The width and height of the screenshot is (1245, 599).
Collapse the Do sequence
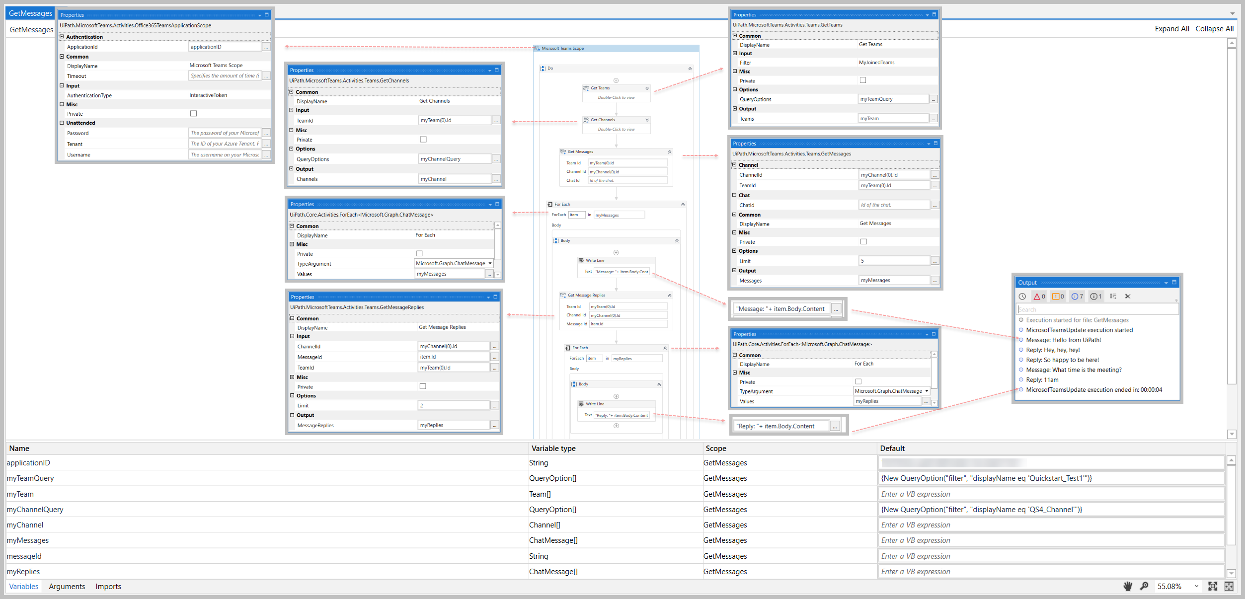coord(690,69)
